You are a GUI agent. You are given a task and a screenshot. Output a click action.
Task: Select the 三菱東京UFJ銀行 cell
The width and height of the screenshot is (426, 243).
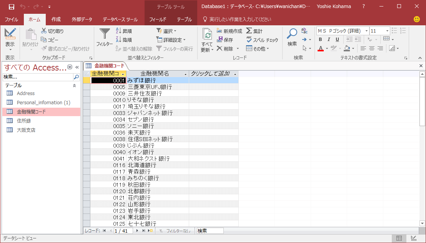(158, 87)
